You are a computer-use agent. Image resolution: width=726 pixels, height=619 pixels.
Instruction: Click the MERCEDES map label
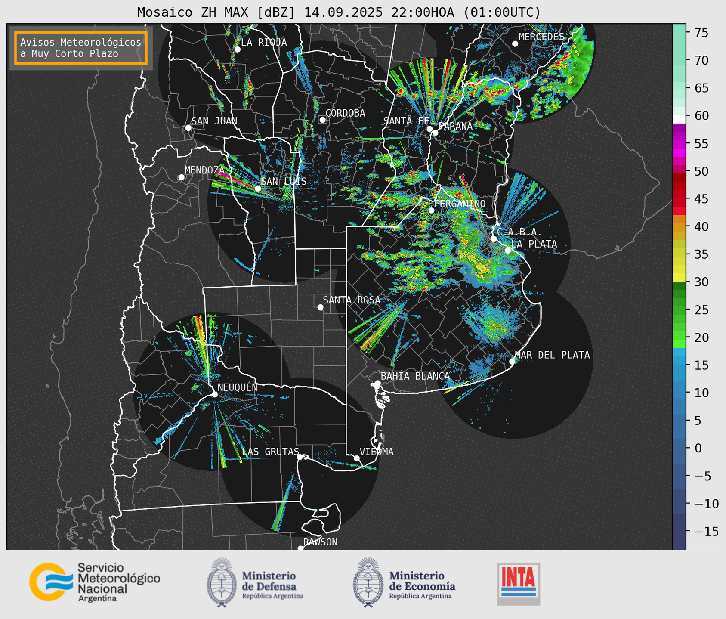(541, 37)
